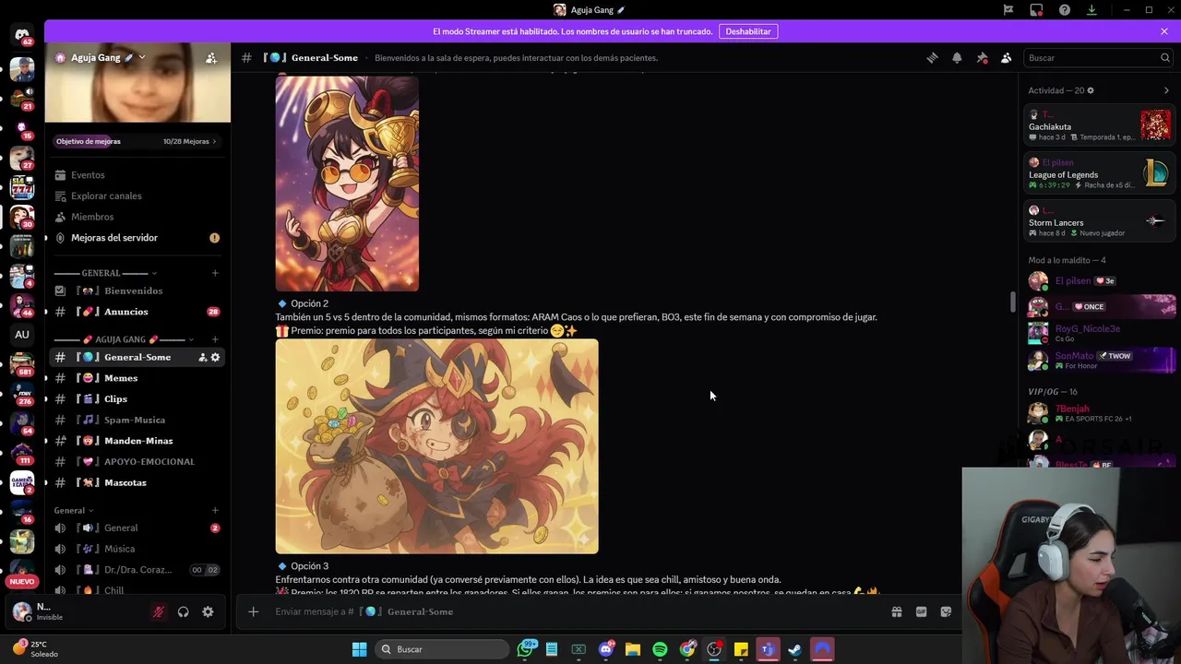Viewport: 1181px width, 664px height.
Task: Open the gift icon in message bar
Action: click(896, 611)
